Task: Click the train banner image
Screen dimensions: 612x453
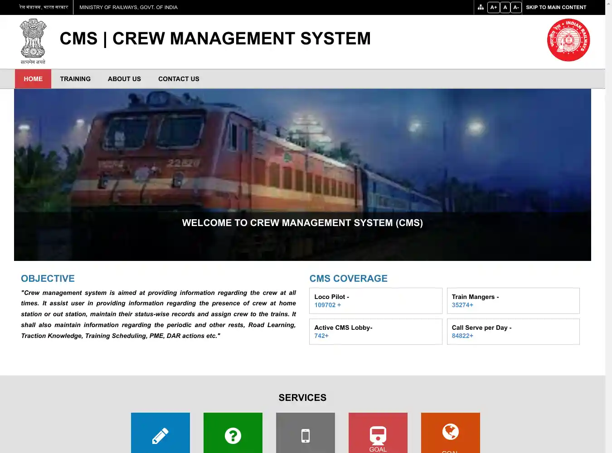Action: point(302,175)
